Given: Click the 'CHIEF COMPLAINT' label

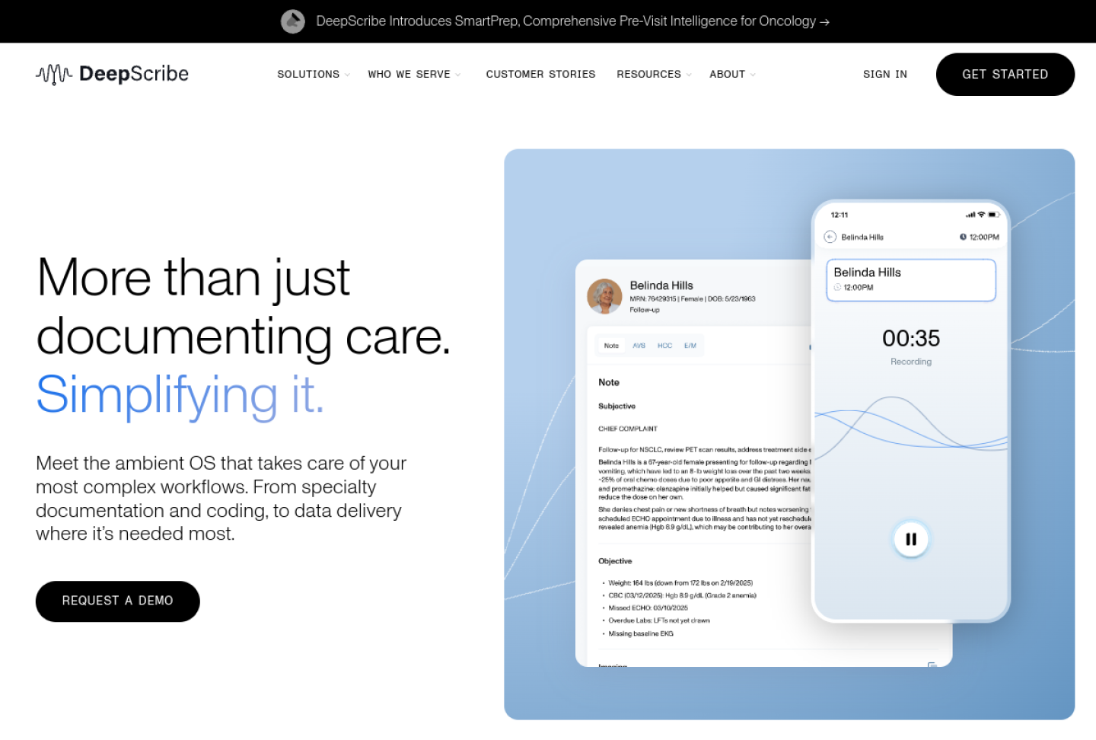Looking at the screenshot, I should pos(627,429).
